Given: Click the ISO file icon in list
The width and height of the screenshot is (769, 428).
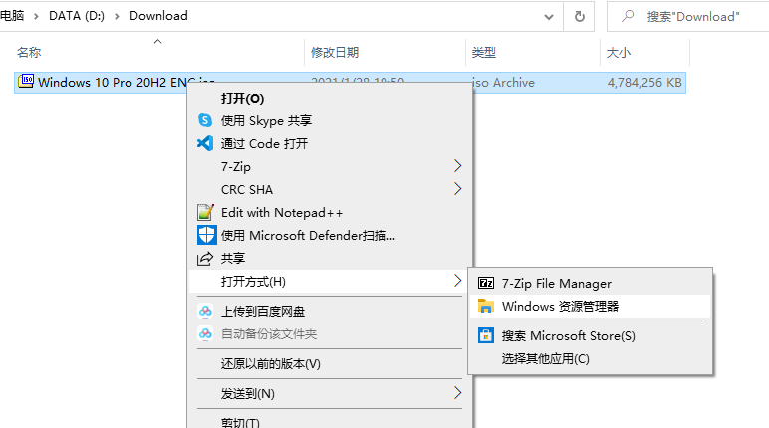Looking at the screenshot, I should coord(27,83).
